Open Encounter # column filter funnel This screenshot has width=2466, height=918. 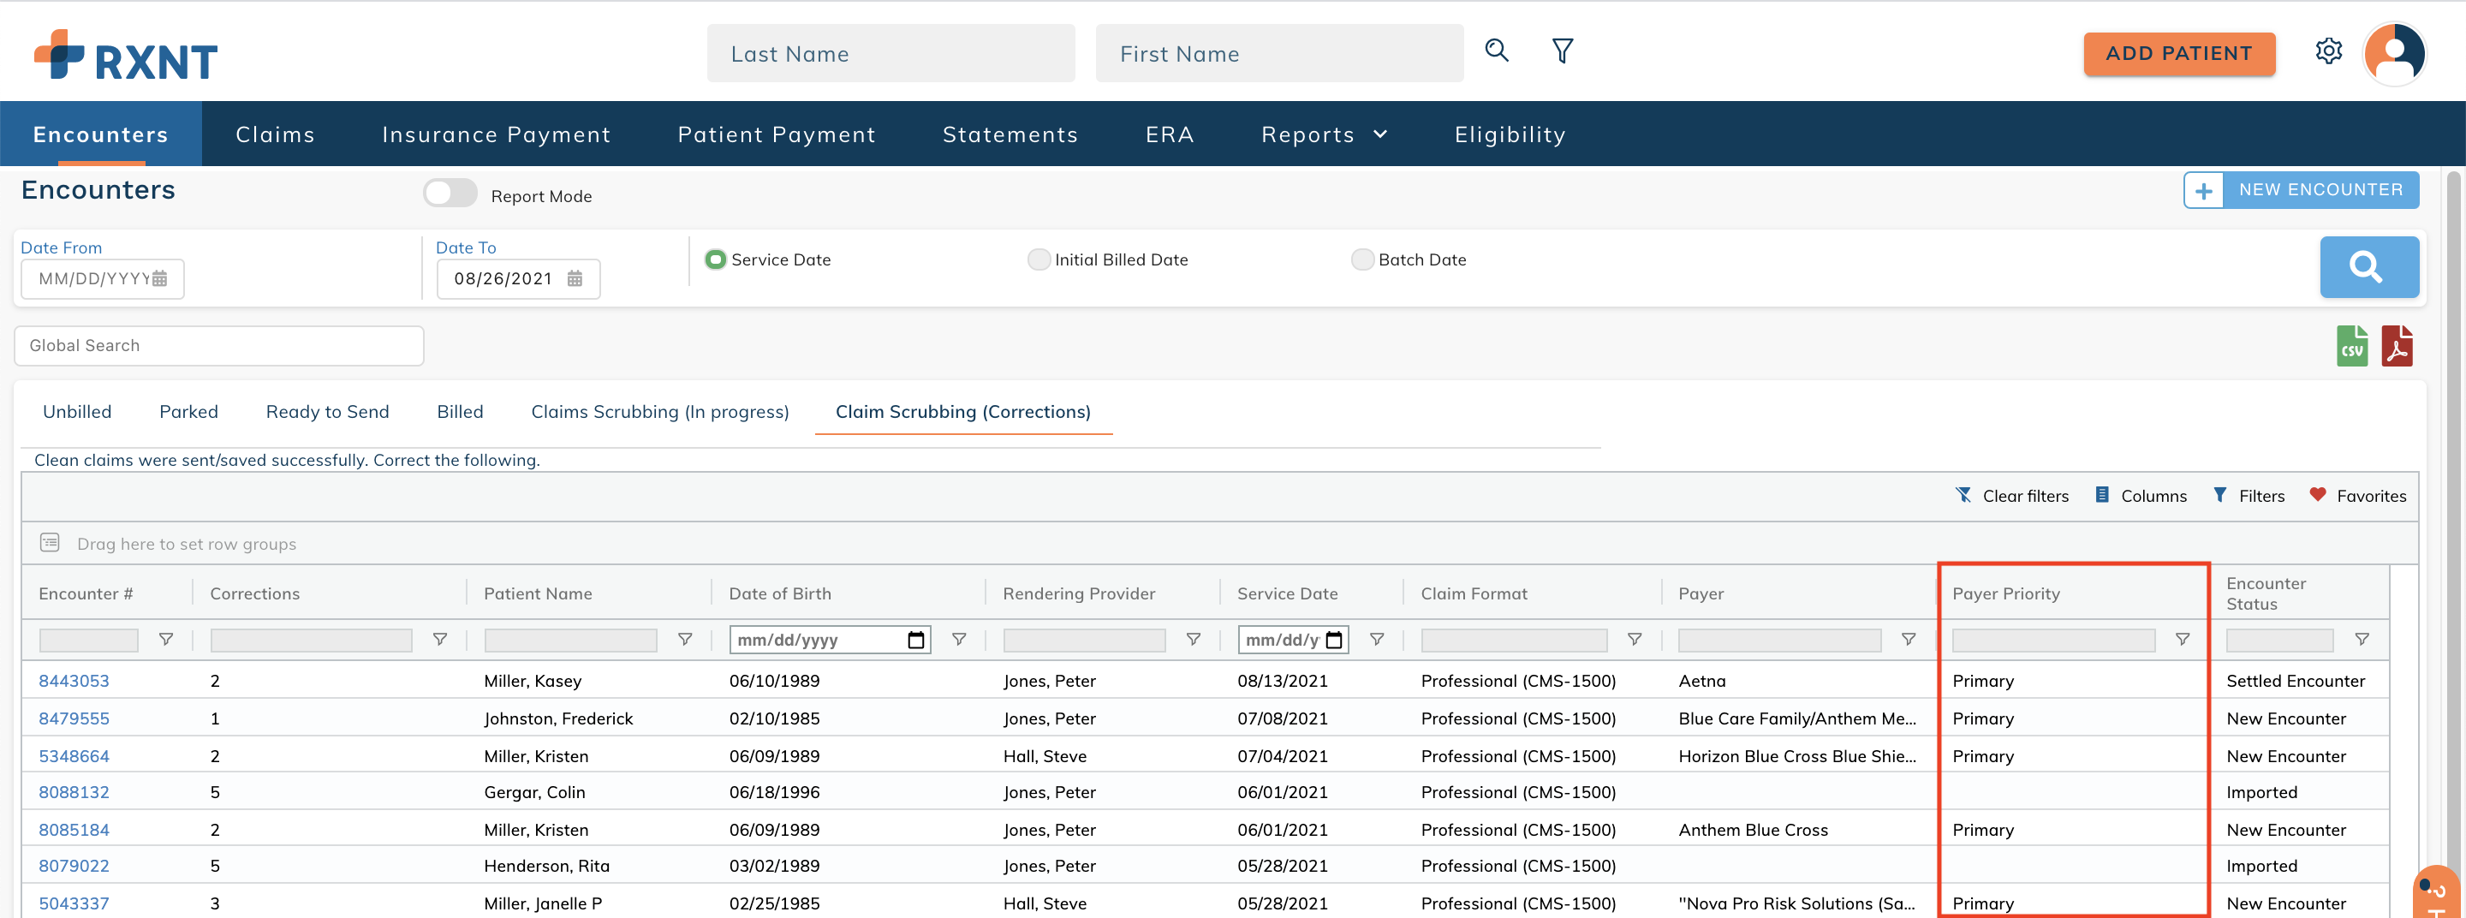(x=165, y=640)
